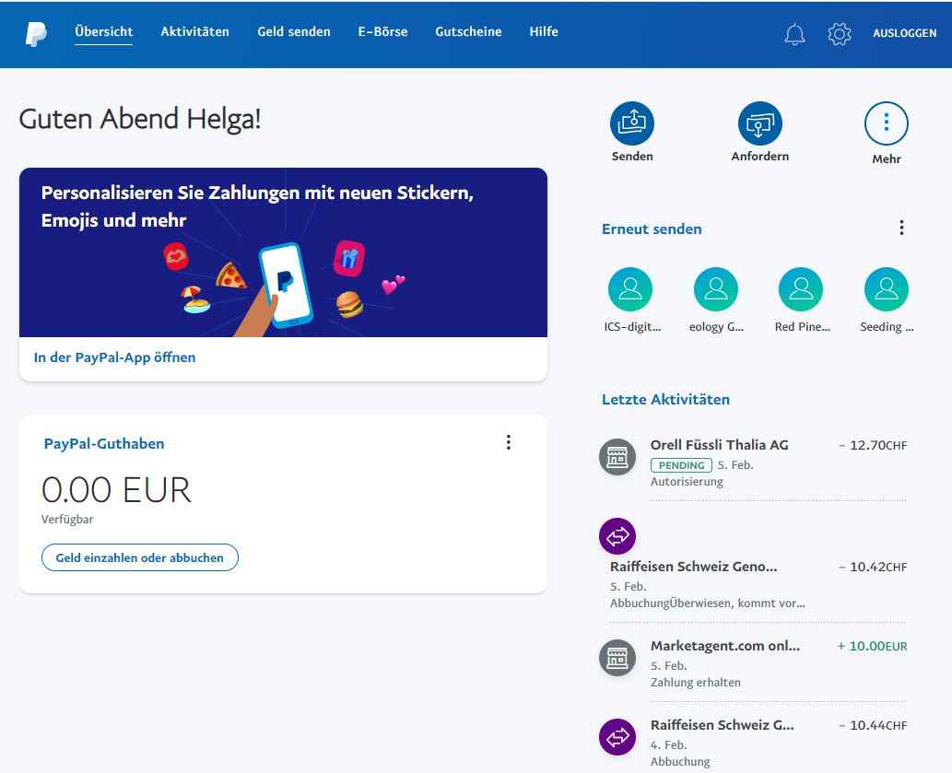The width and height of the screenshot is (952, 773).
Task: Click the Red Pine... contact name
Action: [x=802, y=327]
